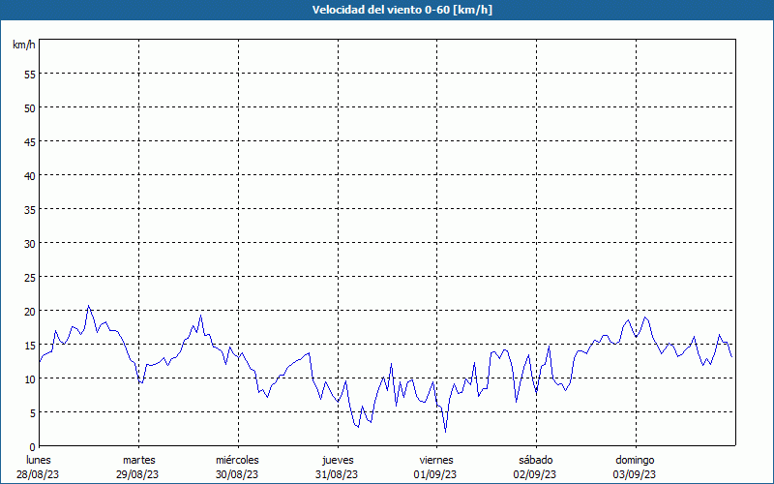
Task: Click the date label 31/08/23
Action: (x=337, y=474)
